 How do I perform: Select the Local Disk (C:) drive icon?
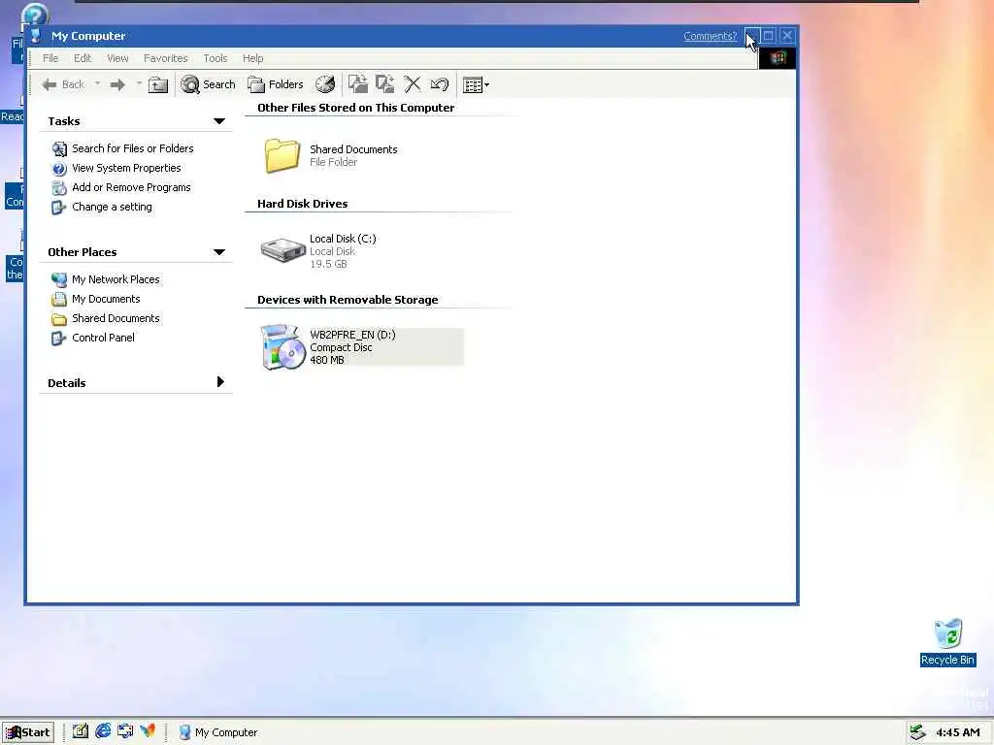click(x=282, y=250)
